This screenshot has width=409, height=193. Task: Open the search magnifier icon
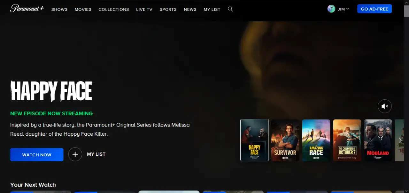tap(230, 9)
